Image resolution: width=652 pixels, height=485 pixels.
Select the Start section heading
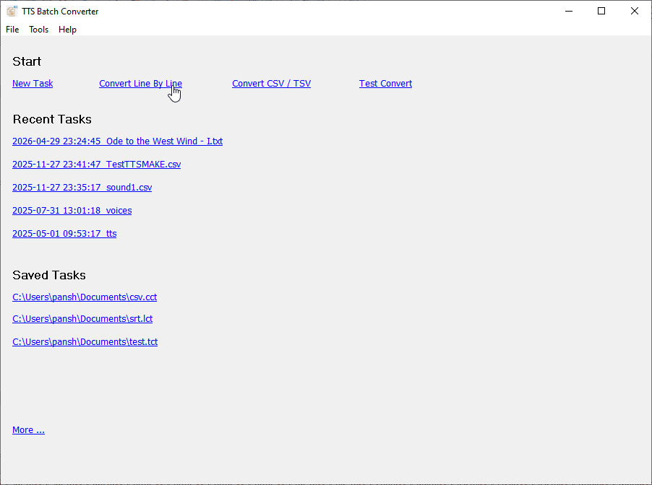27,61
